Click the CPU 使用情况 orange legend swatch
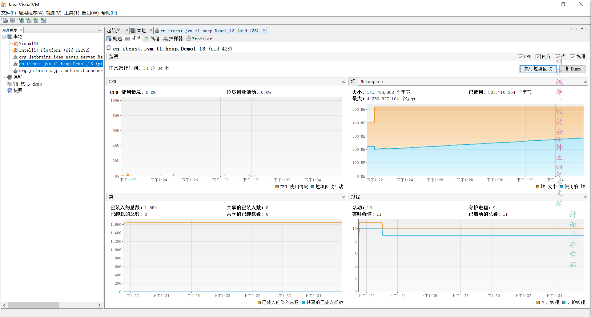 (277, 187)
